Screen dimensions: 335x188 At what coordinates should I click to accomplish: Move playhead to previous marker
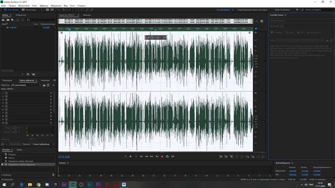click(x=141, y=157)
